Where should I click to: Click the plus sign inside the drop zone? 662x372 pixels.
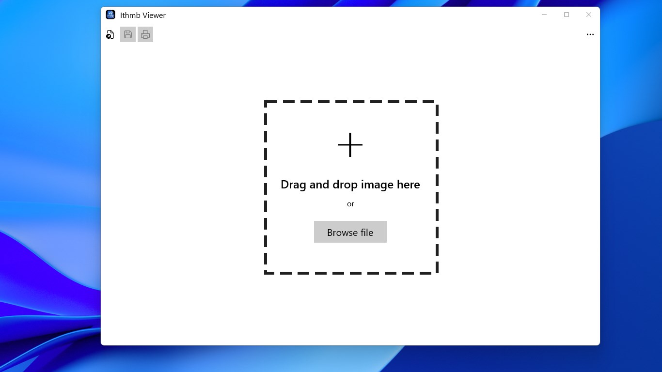(x=350, y=144)
